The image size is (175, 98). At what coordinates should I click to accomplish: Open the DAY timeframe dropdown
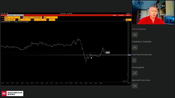(x=47, y=17)
